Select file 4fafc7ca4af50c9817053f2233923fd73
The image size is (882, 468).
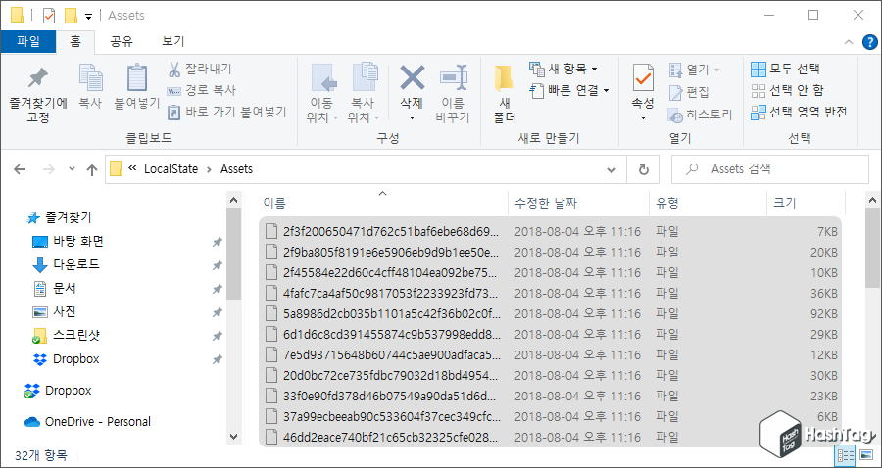pyautogui.click(x=550, y=294)
